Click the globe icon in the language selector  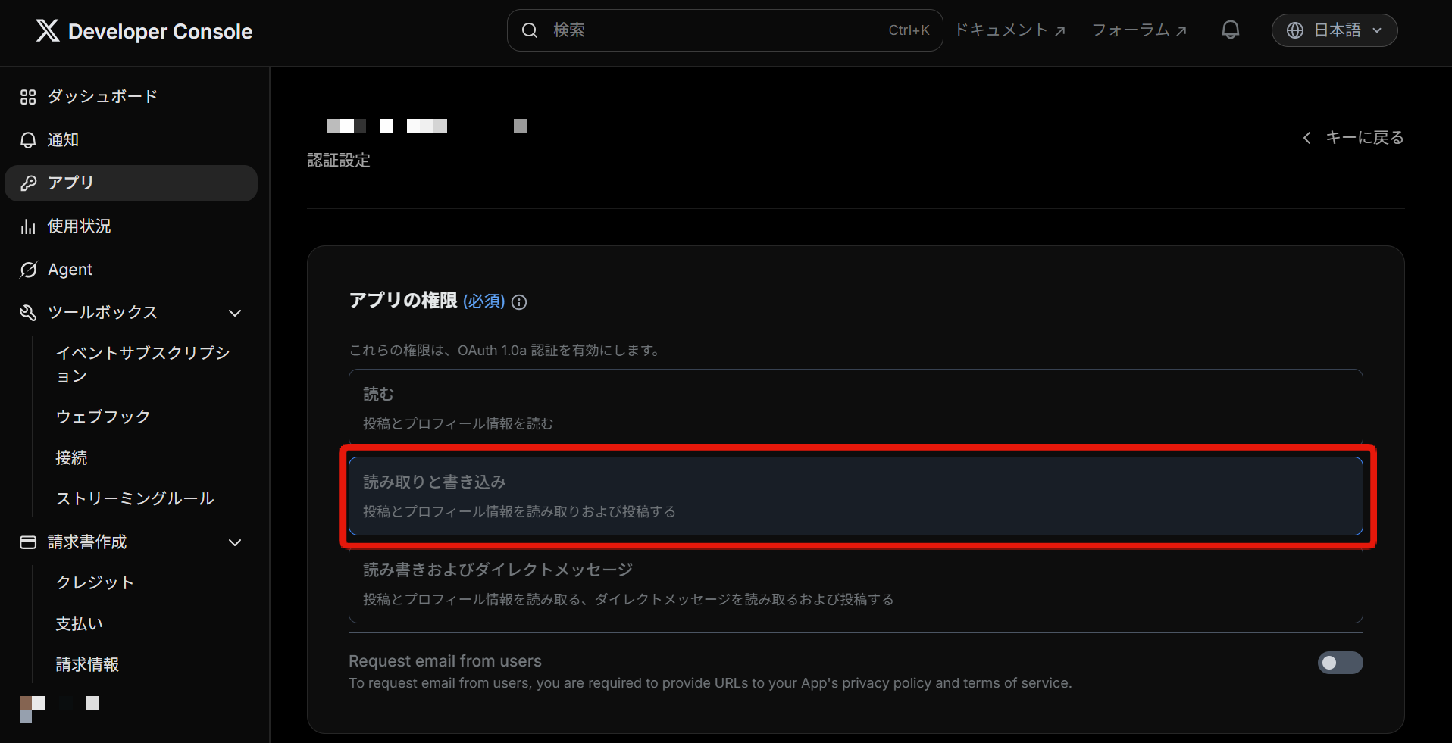coord(1295,30)
